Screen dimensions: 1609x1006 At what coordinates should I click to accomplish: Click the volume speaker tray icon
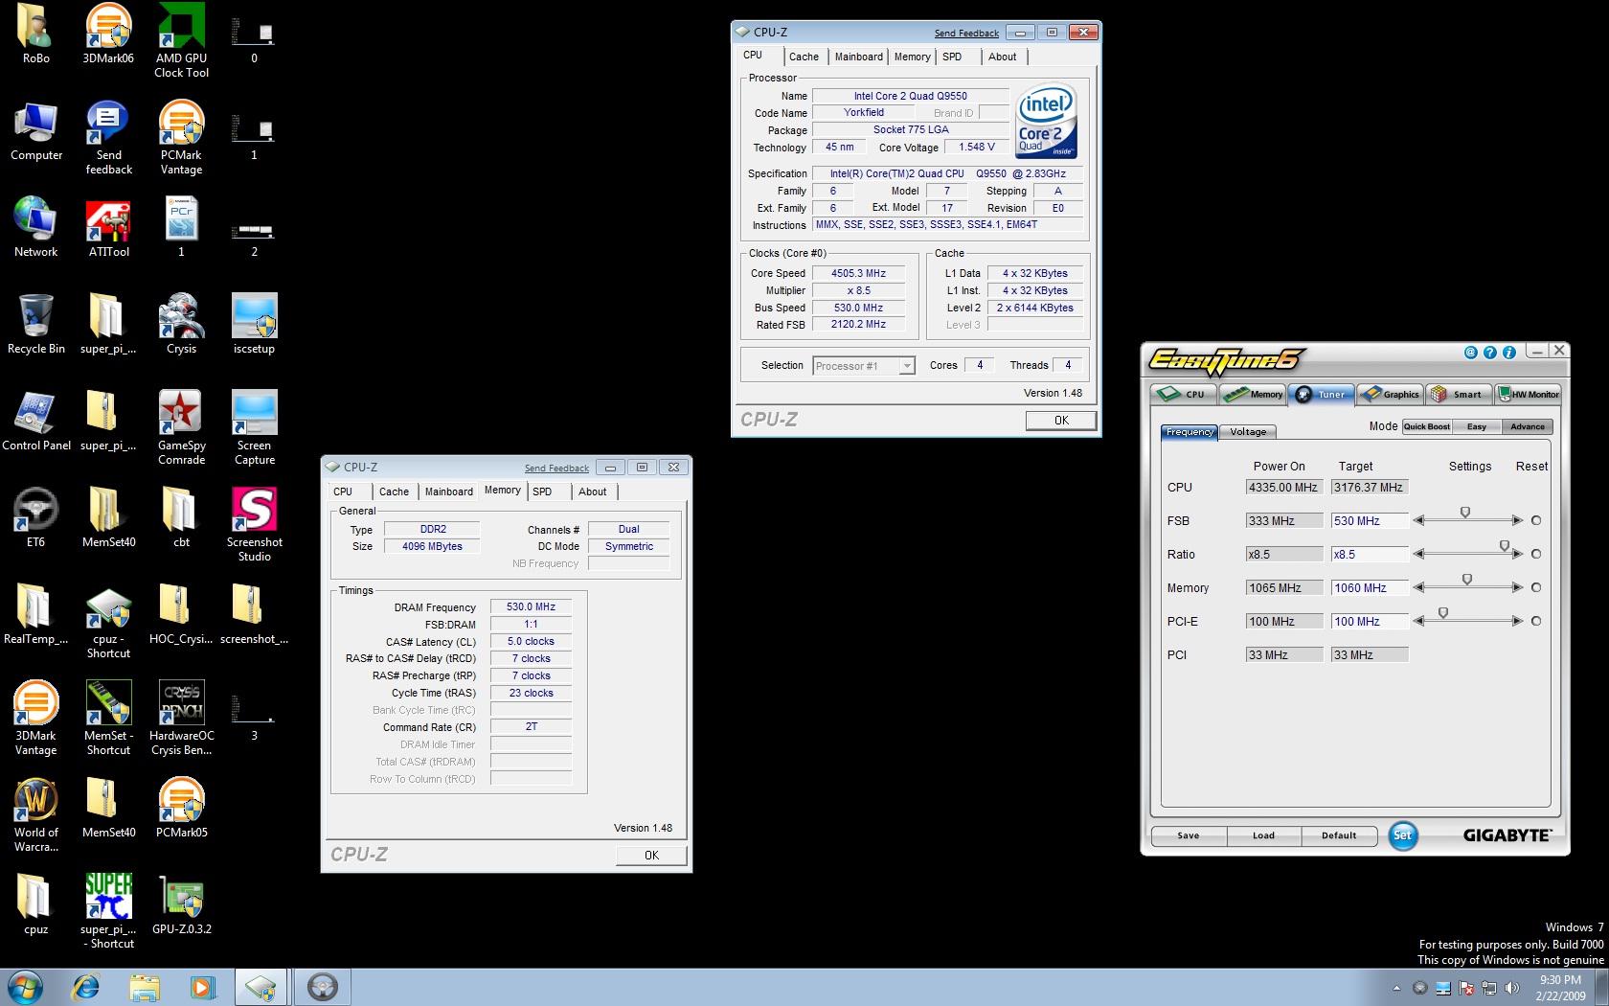[1511, 988]
